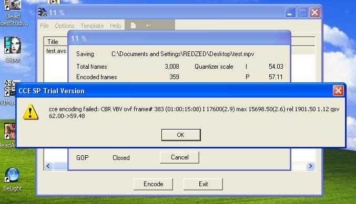Viewport: 356px width, 204px height.
Task: Click the Exit button in the main window
Action: pos(203,184)
